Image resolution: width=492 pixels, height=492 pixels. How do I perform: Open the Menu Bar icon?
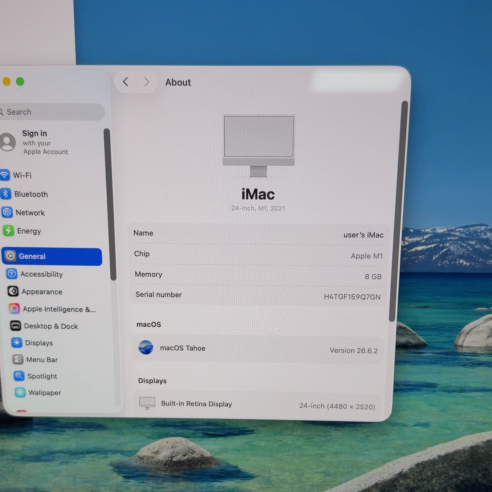point(18,360)
